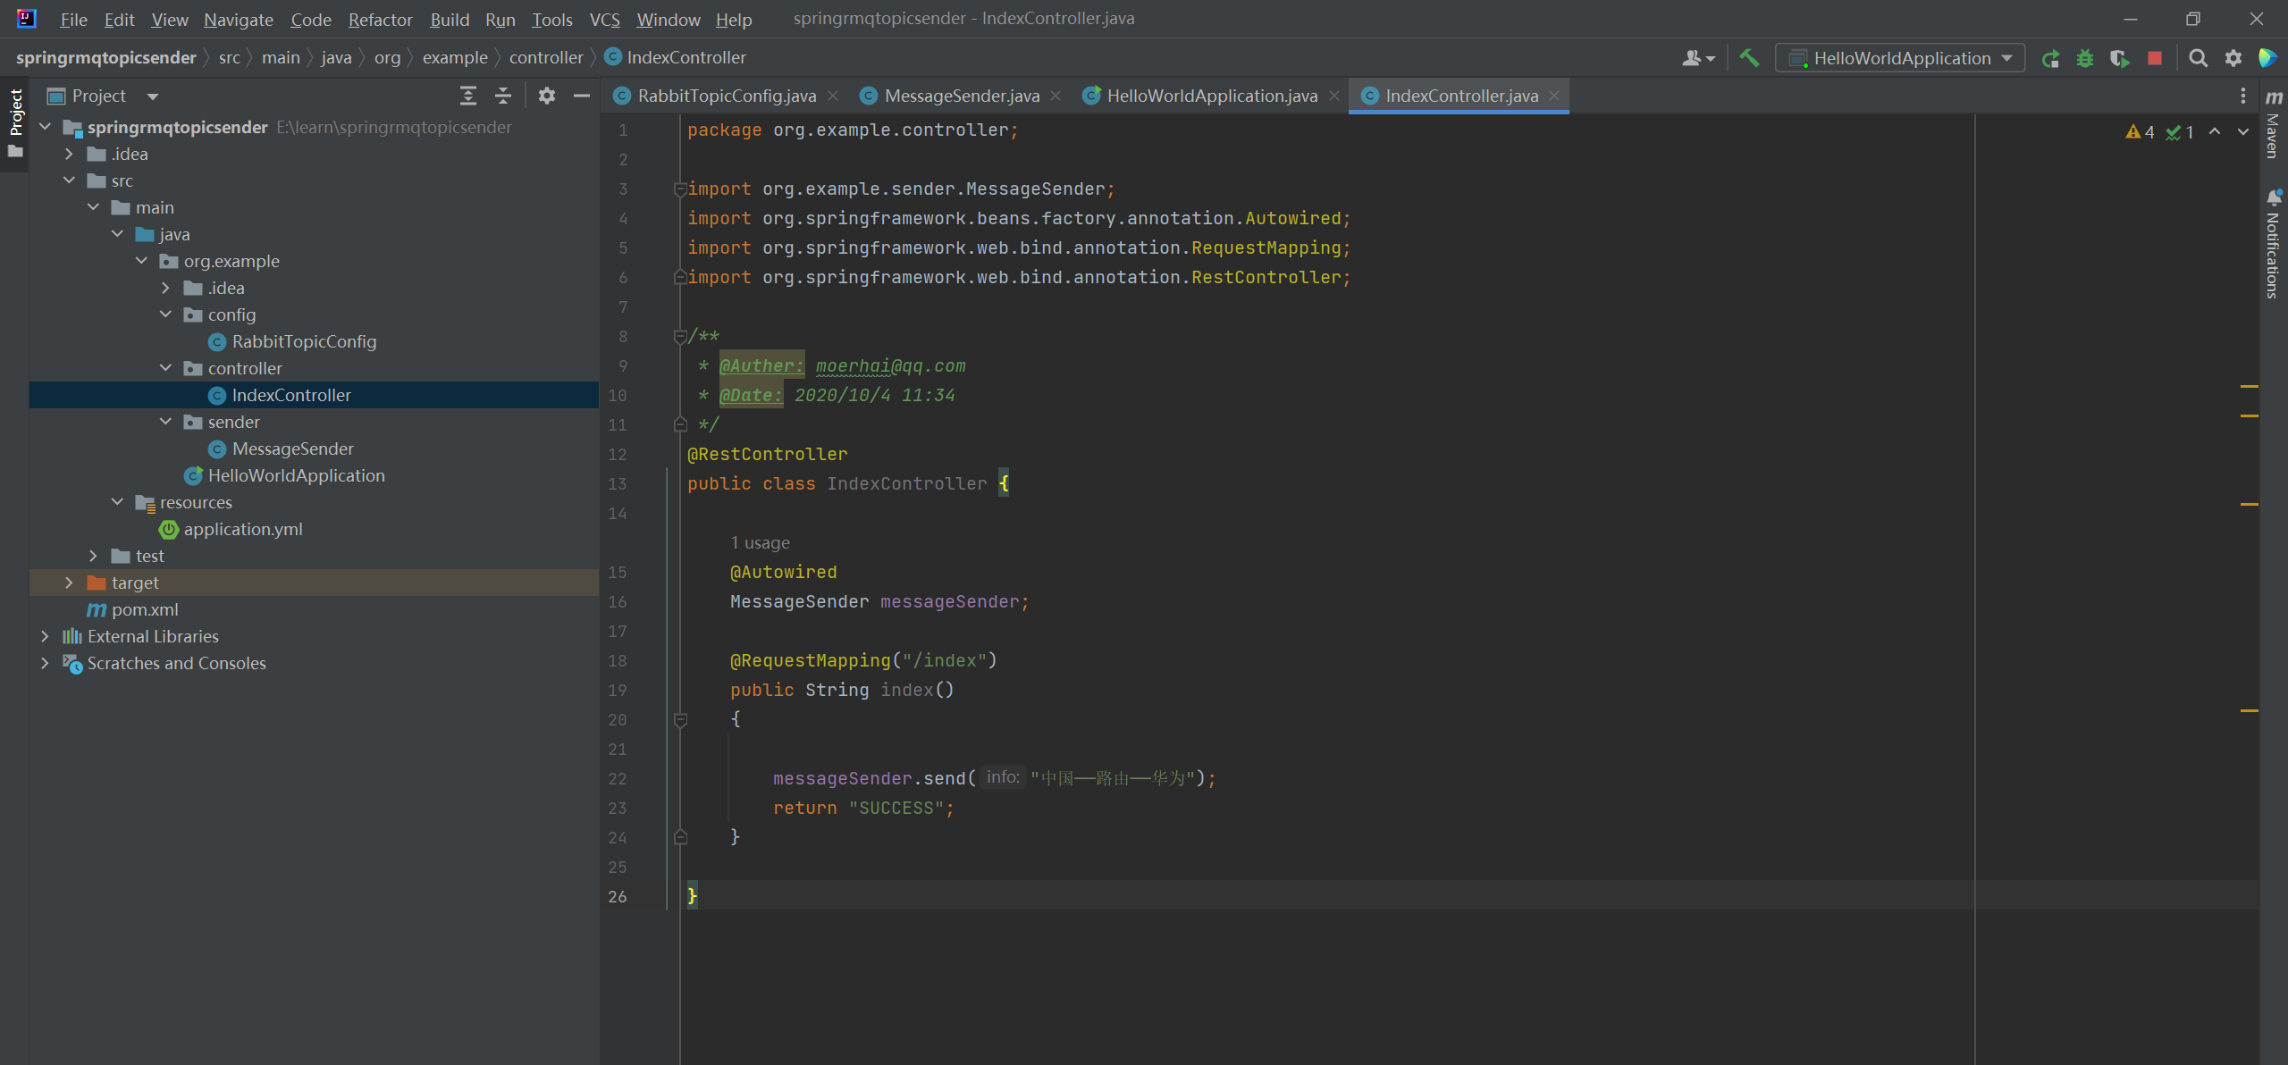The width and height of the screenshot is (2288, 1065).
Task: Click the Build project hammer icon
Action: tap(1749, 58)
